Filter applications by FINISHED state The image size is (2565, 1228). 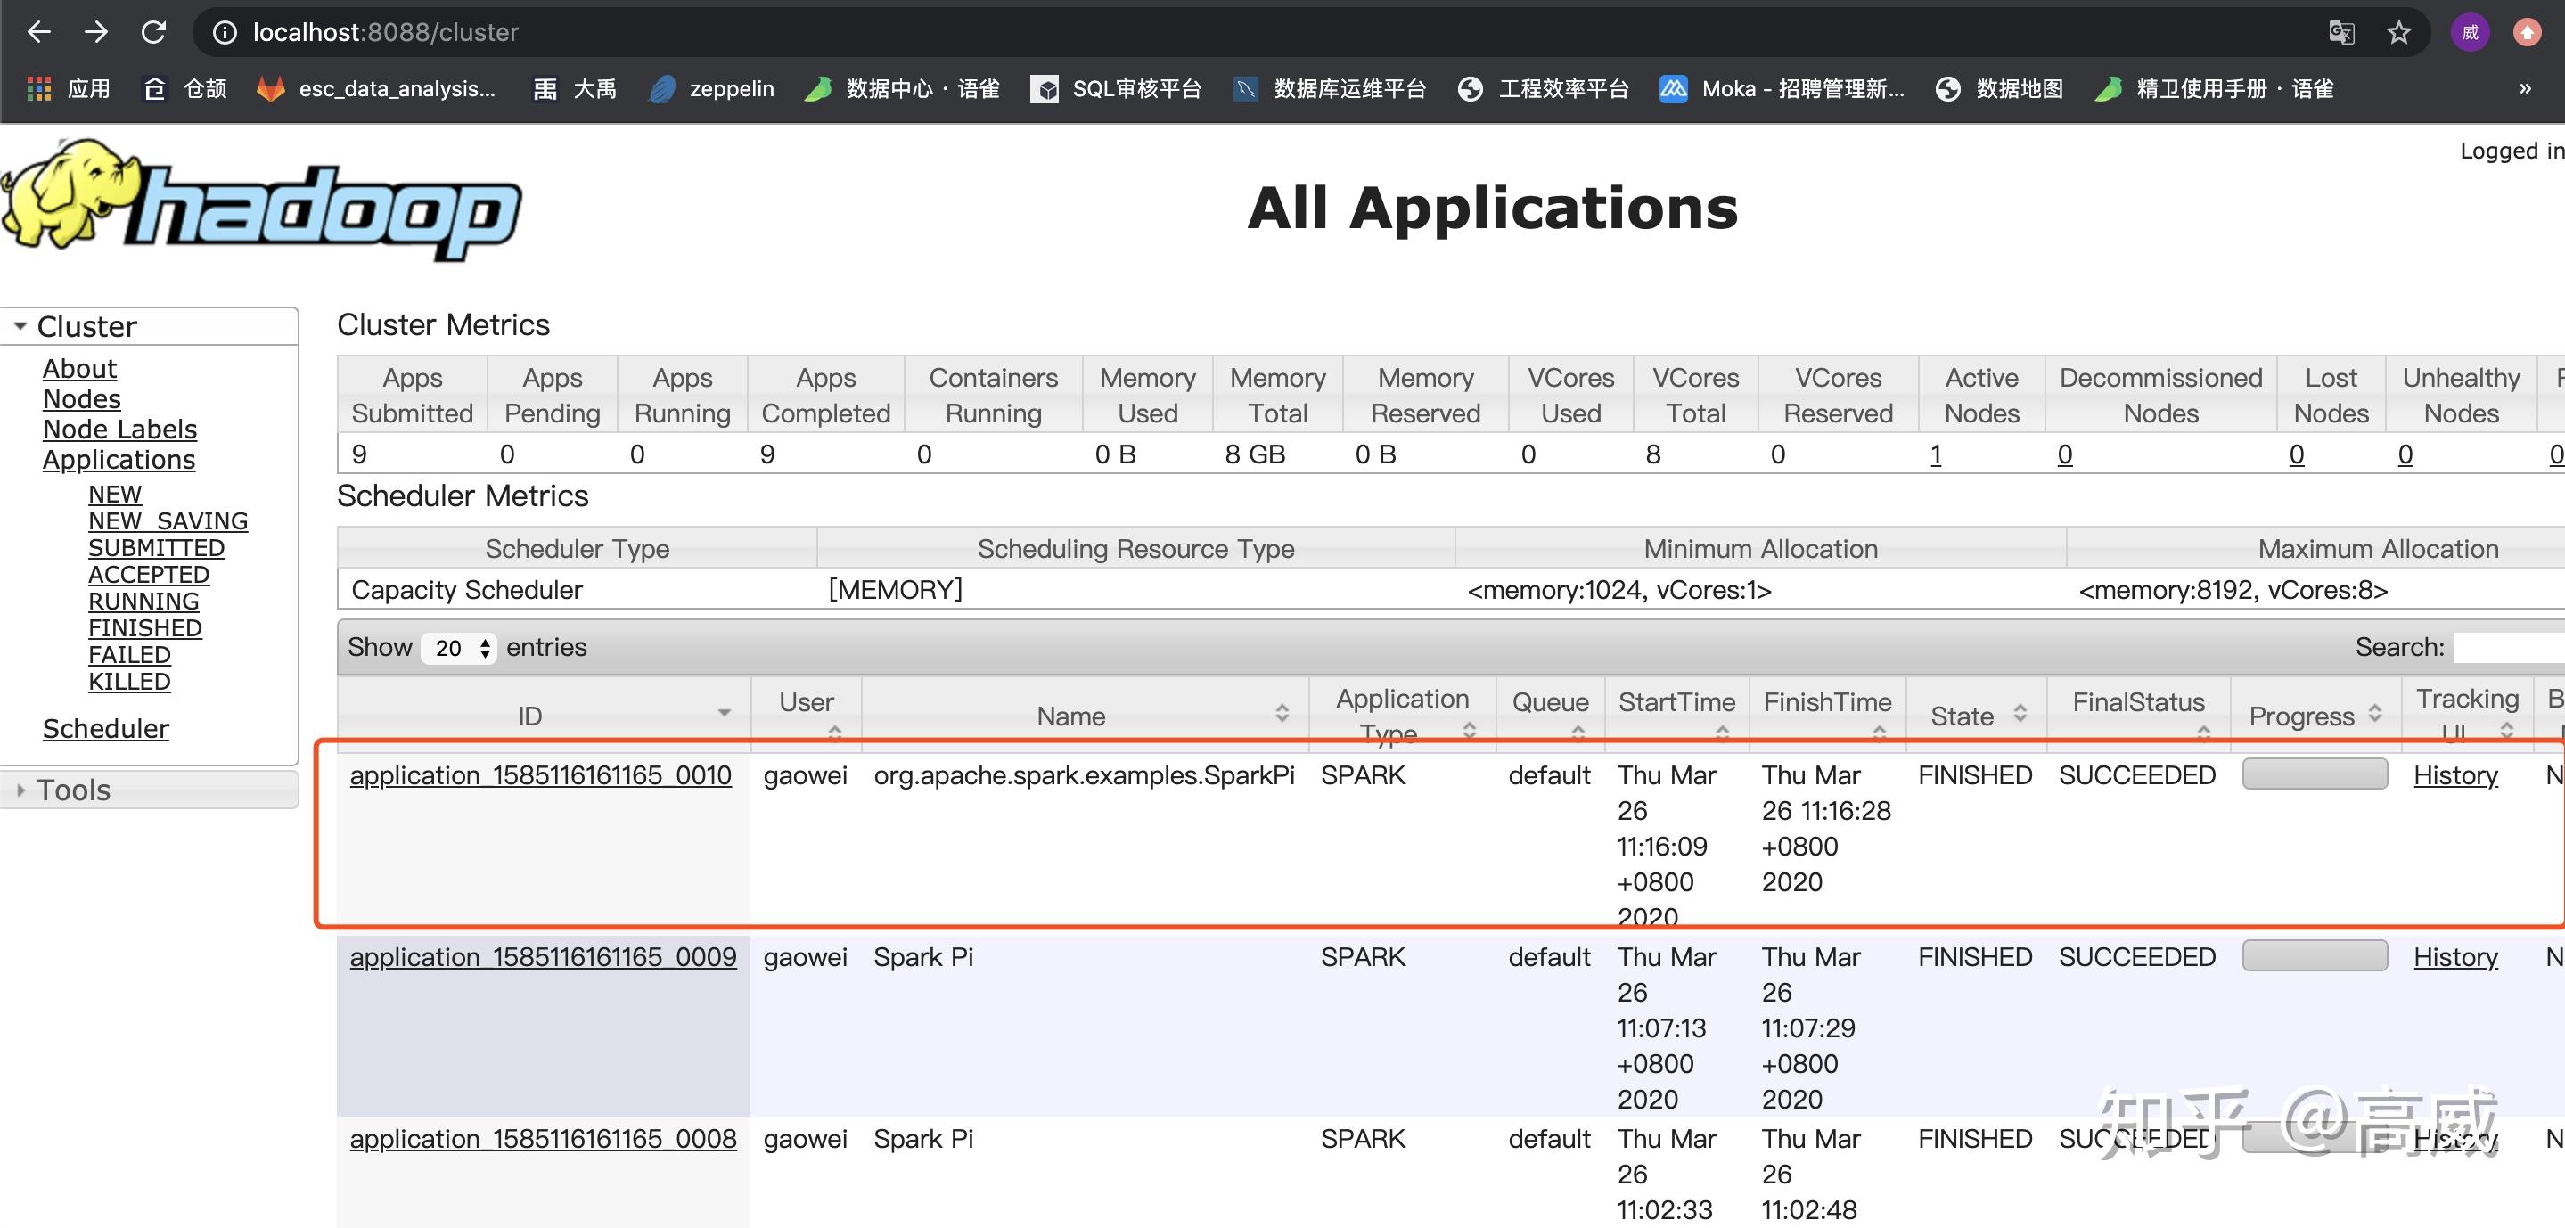point(145,628)
